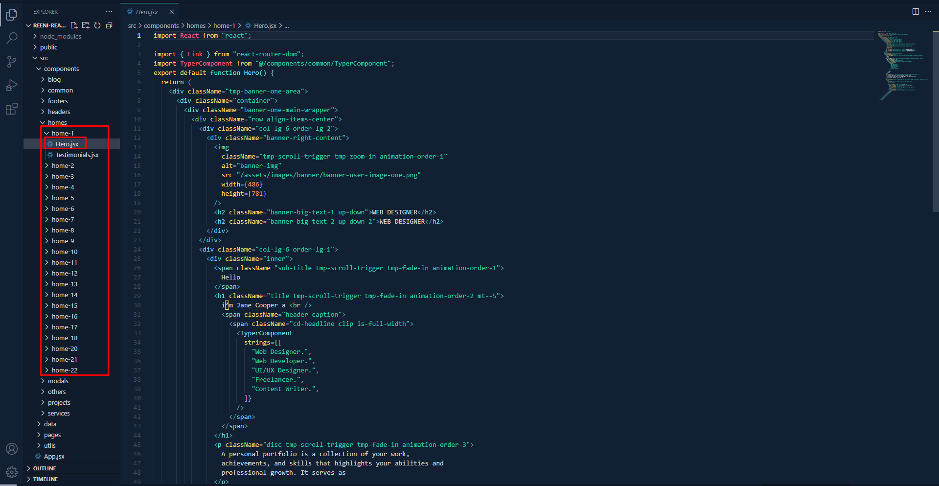Open the Manage settings gear
This screenshot has height=486, width=939.
(x=12, y=472)
